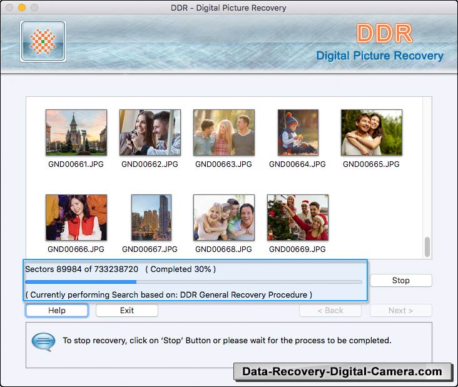Click the file name GND00666.JPG
458x387 pixels.
click(76, 249)
